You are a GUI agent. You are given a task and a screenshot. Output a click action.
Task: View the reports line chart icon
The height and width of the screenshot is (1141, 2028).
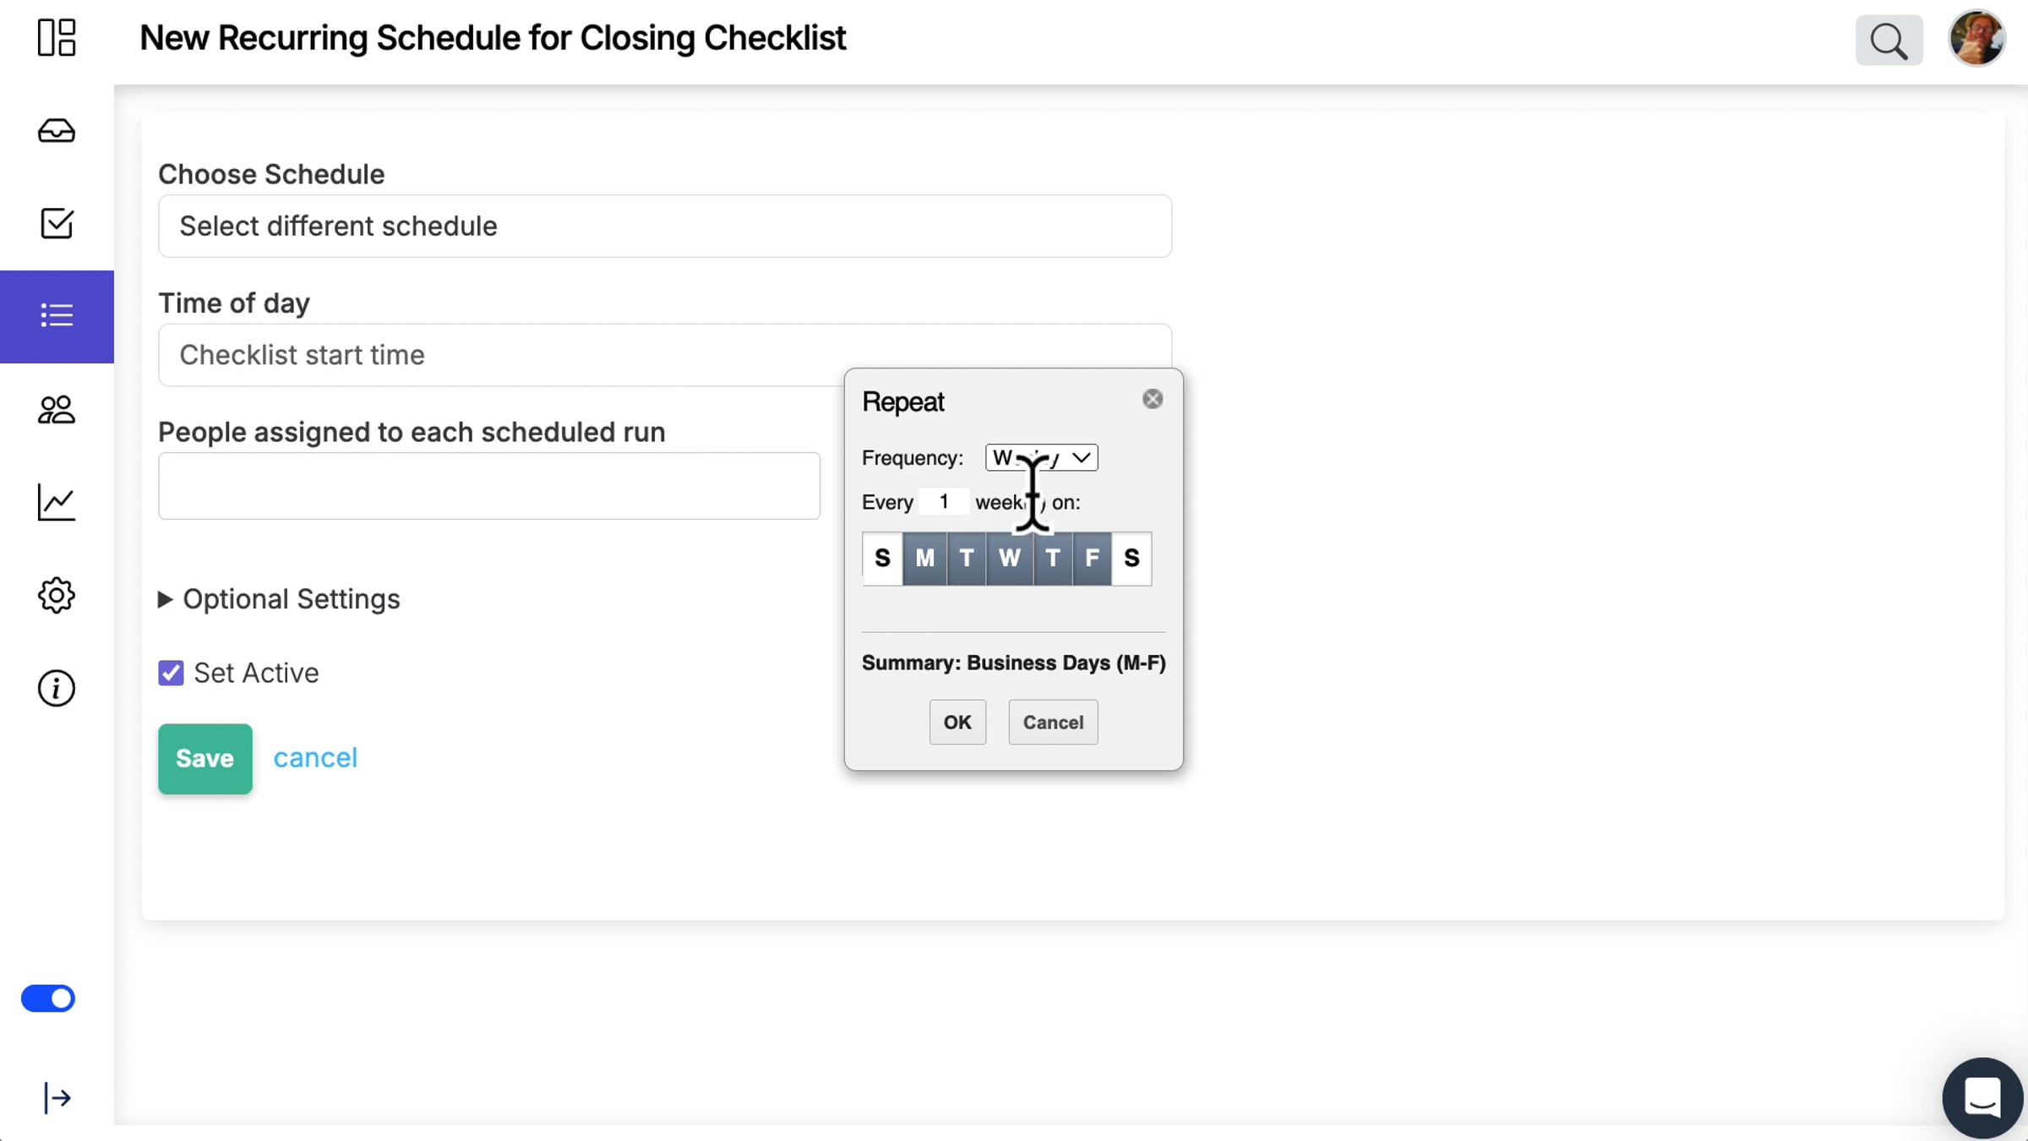point(57,503)
